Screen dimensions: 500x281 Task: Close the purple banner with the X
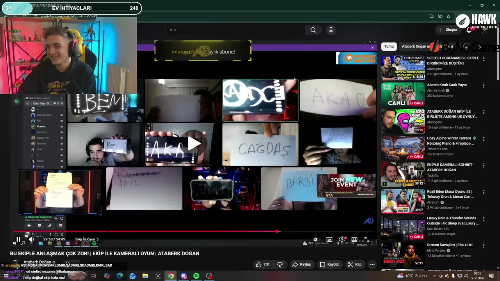372,48
